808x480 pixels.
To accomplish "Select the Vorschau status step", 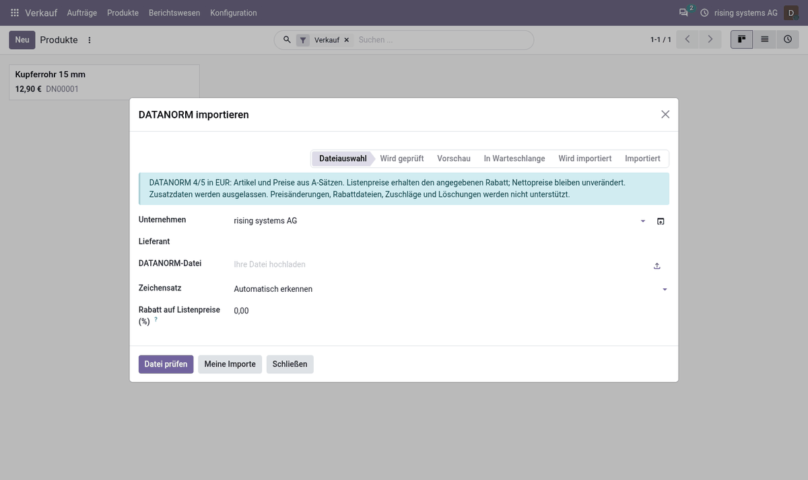I will (454, 159).
